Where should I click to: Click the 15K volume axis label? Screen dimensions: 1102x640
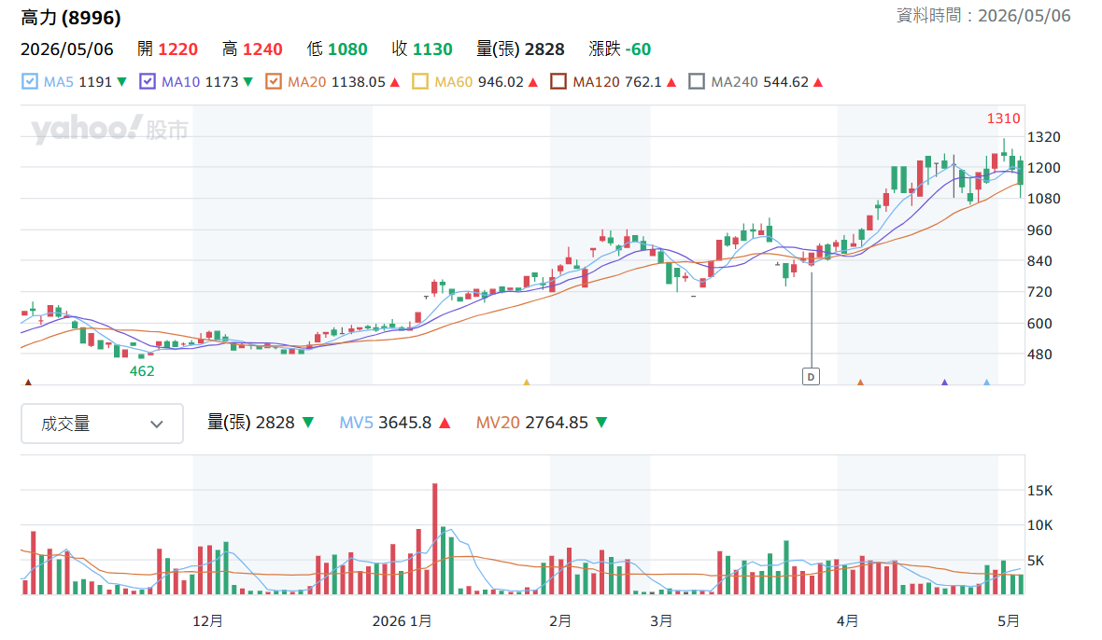[x=1040, y=491]
